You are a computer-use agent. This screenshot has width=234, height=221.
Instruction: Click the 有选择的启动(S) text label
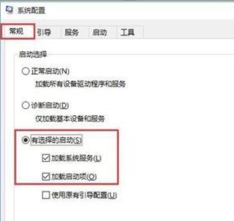coord(56,140)
